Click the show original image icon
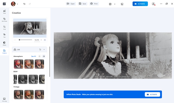Image resolution: width=174 pixels, height=103 pixels. tap(122, 4)
